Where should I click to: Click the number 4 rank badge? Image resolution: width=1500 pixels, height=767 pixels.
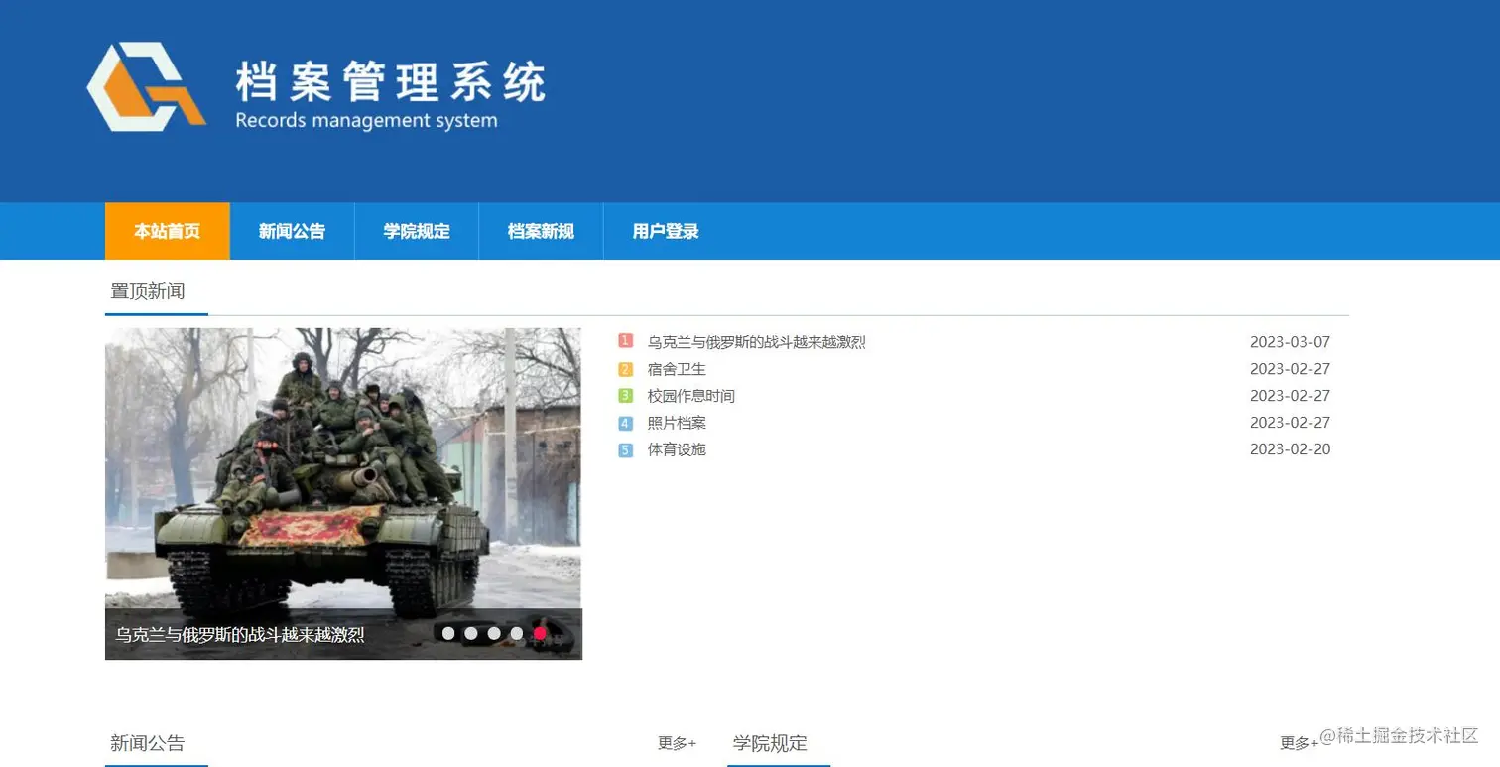pos(625,423)
